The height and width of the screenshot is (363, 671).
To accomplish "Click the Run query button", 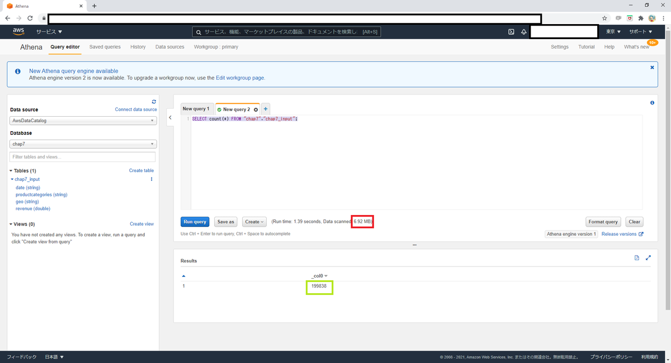I will click(x=196, y=222).
